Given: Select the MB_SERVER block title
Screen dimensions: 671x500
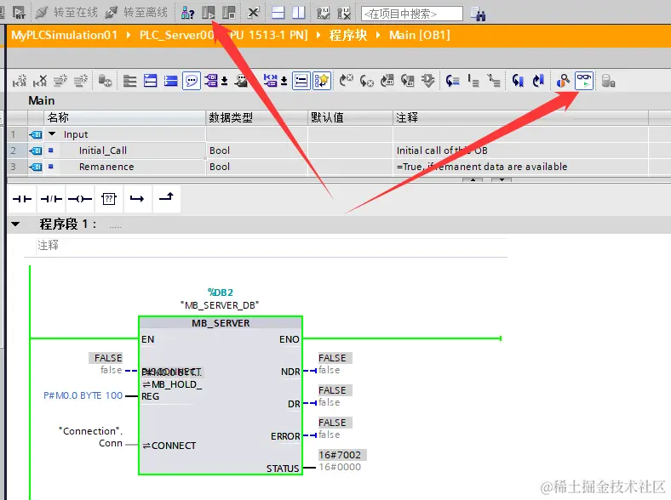Looking at the screenshot, I should 221,323.
